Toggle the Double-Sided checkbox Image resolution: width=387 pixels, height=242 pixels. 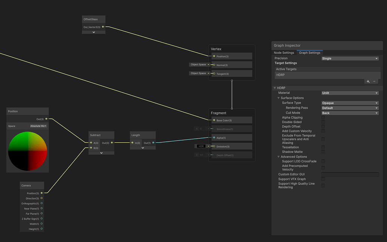[x=323, y=122]
